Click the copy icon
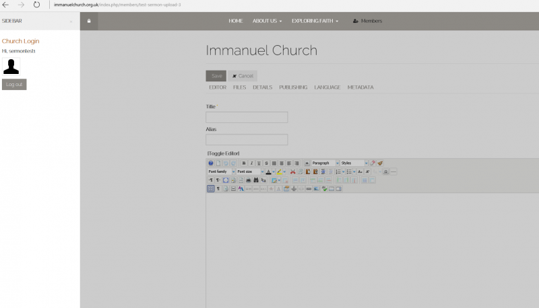539x308 pixels. click(300, 171)
